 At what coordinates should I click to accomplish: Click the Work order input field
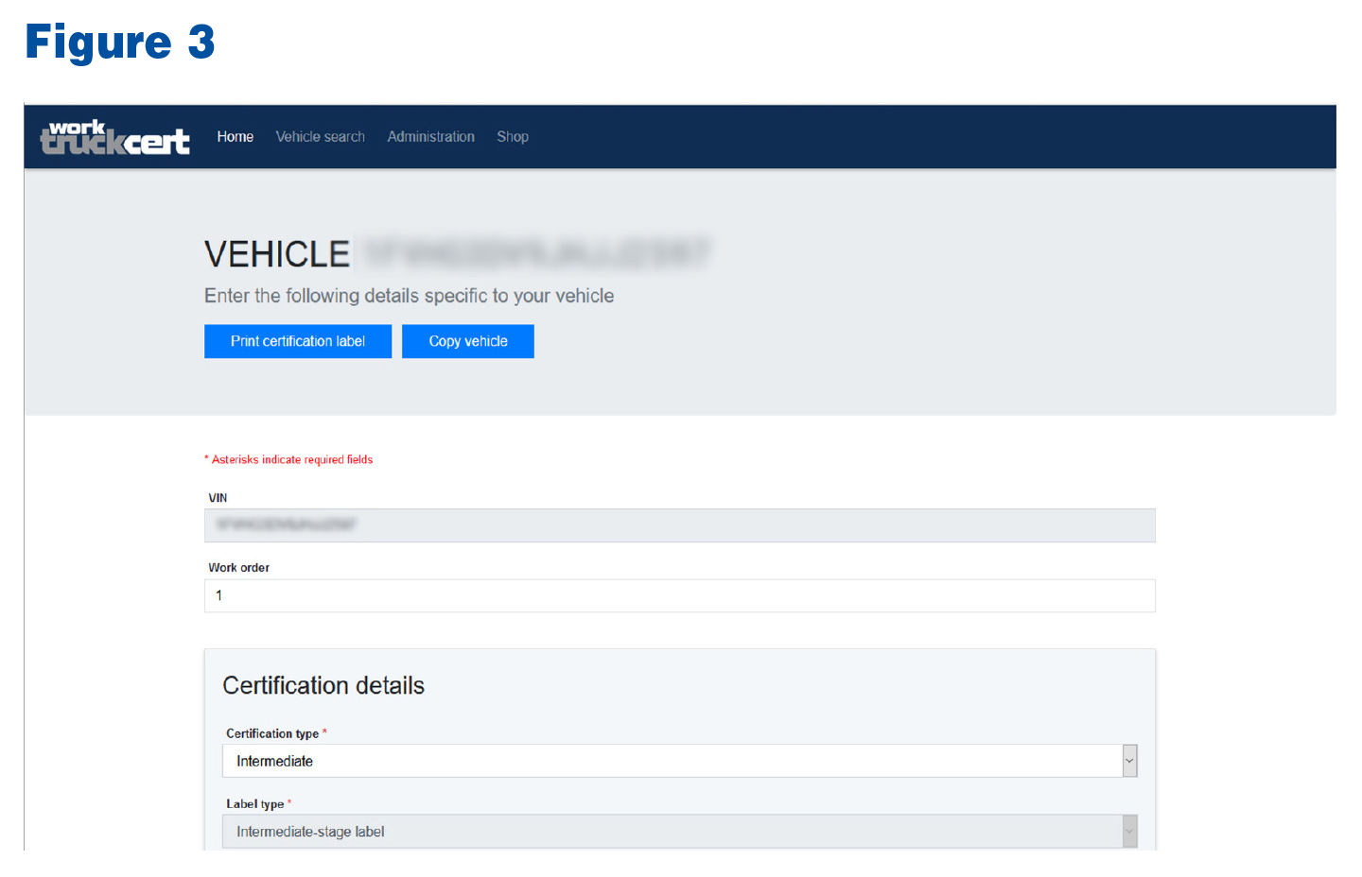[679, 595]
